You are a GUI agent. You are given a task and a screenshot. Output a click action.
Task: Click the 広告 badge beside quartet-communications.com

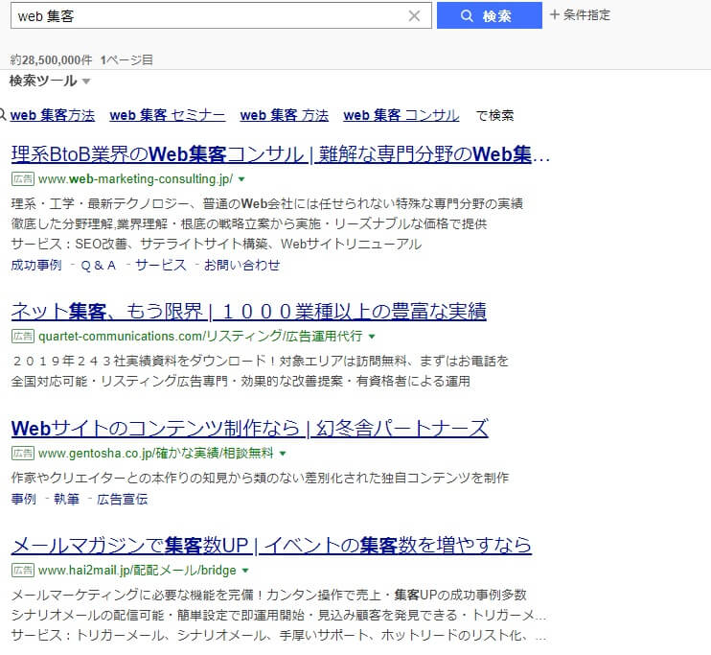(x=23, y=337)
